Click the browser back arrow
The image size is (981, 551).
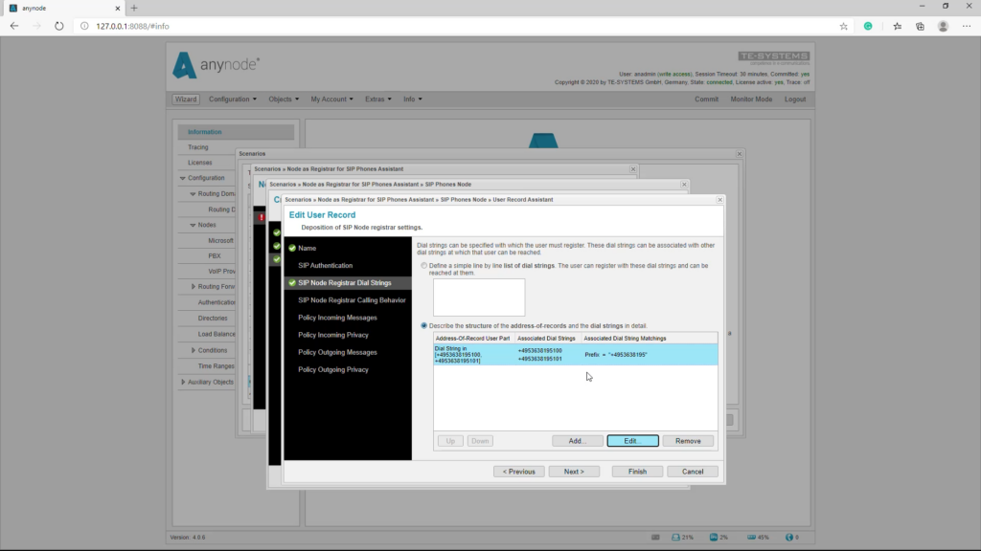pos(14,26)
